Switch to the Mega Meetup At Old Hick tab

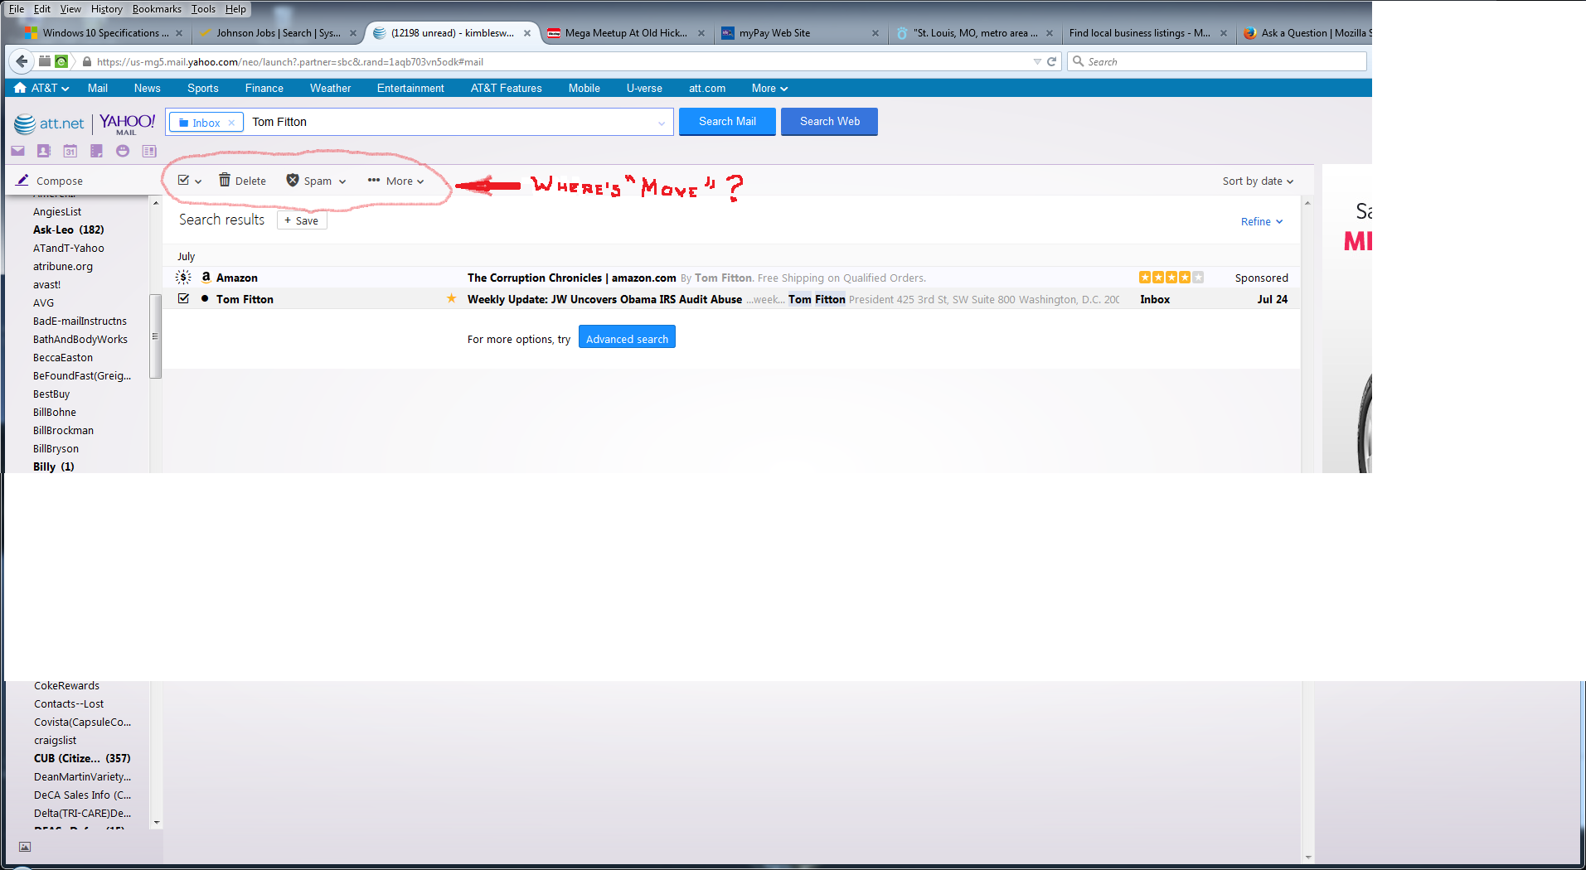point(626,33)
